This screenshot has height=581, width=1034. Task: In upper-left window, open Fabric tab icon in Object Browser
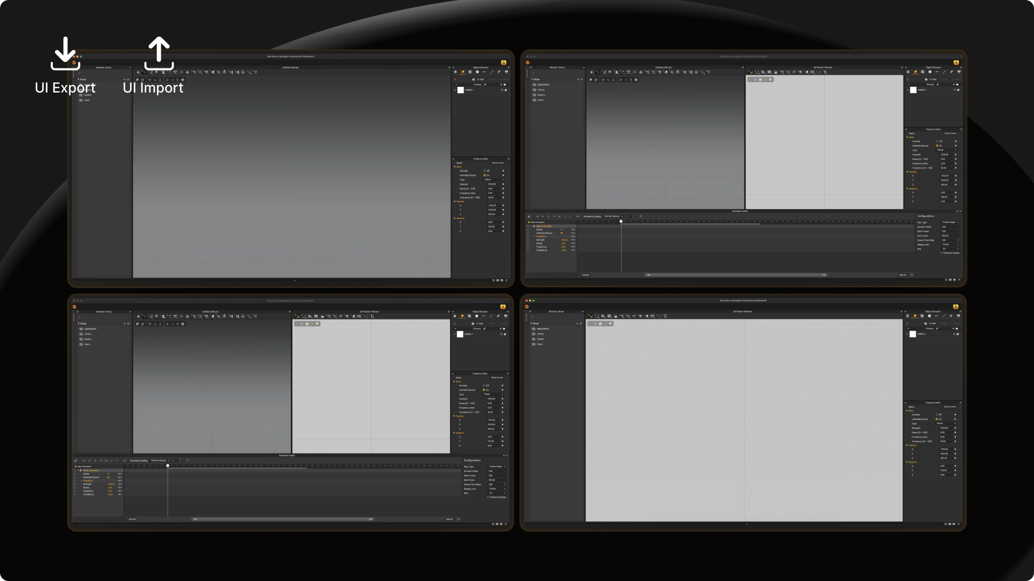point(463,72)
